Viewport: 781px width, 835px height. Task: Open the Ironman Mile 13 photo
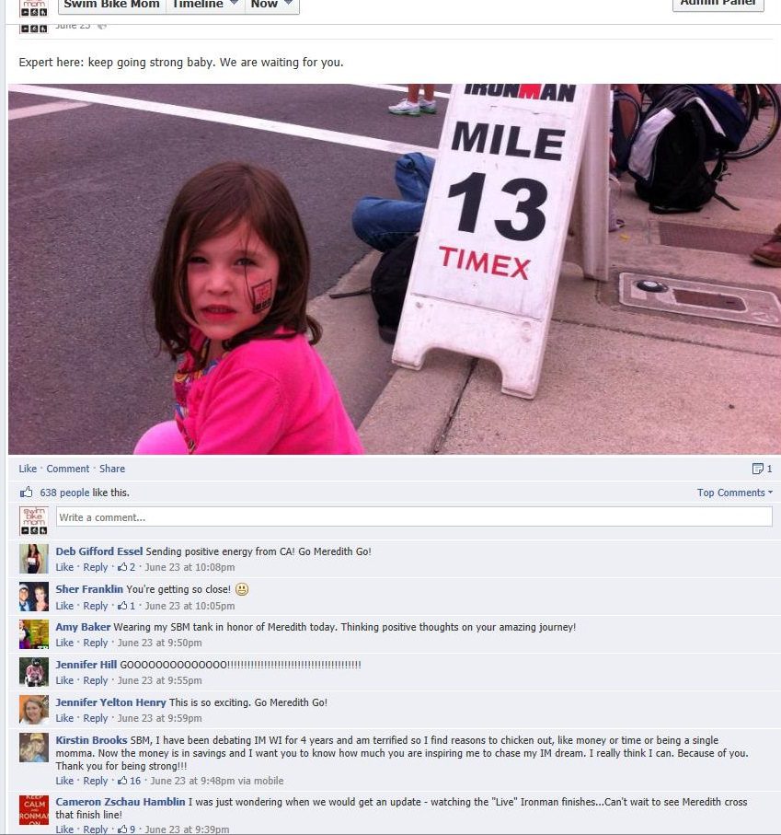pos(395,269)
